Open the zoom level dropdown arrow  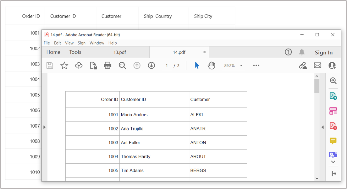pos(241,66)
